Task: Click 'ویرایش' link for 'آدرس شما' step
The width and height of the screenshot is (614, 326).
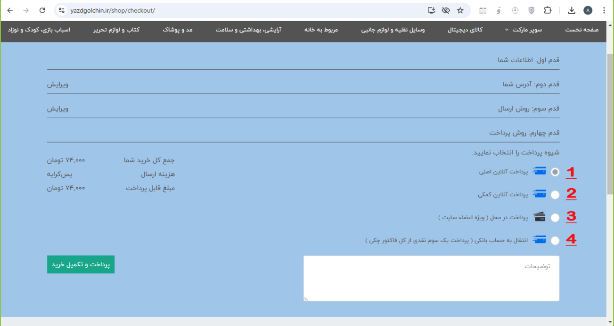Action: coord(57,84)
